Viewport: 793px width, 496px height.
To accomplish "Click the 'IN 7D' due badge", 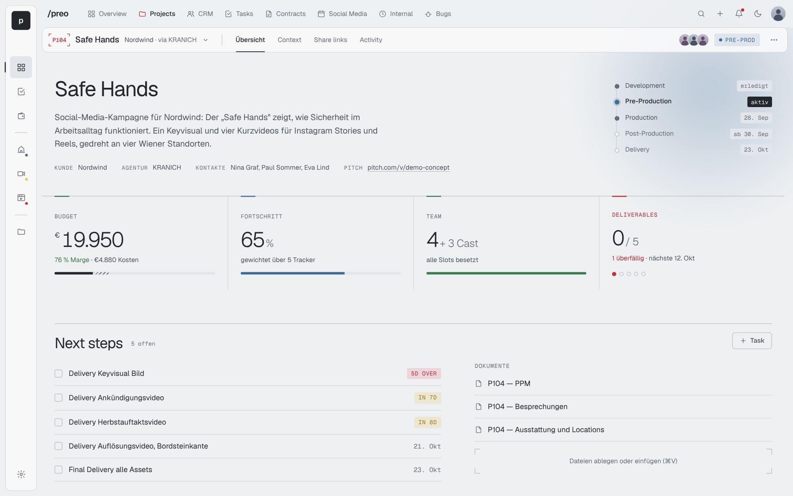I will 427,398.
